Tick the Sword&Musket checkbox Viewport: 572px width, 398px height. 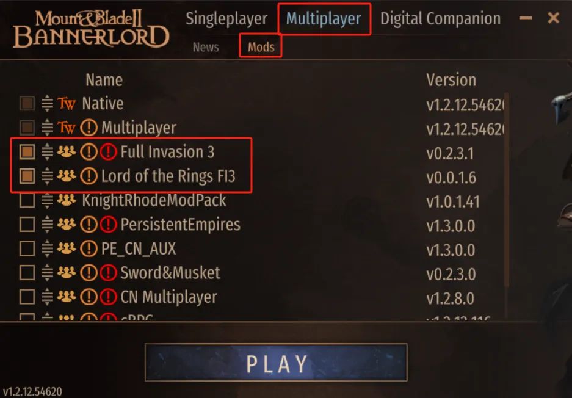point(27,273)
